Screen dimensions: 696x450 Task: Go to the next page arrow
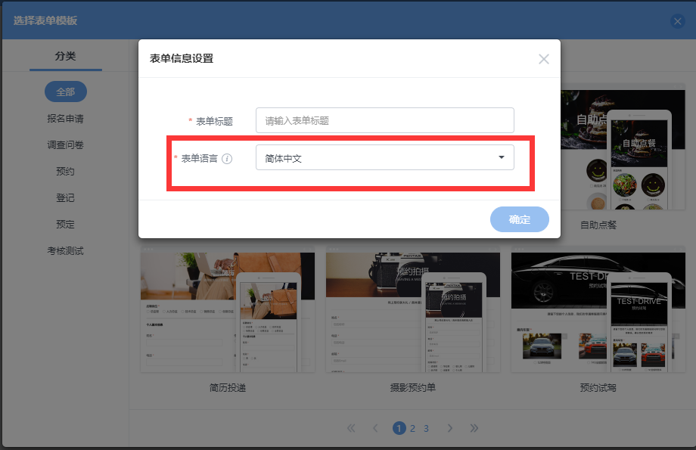click(449, 428)
